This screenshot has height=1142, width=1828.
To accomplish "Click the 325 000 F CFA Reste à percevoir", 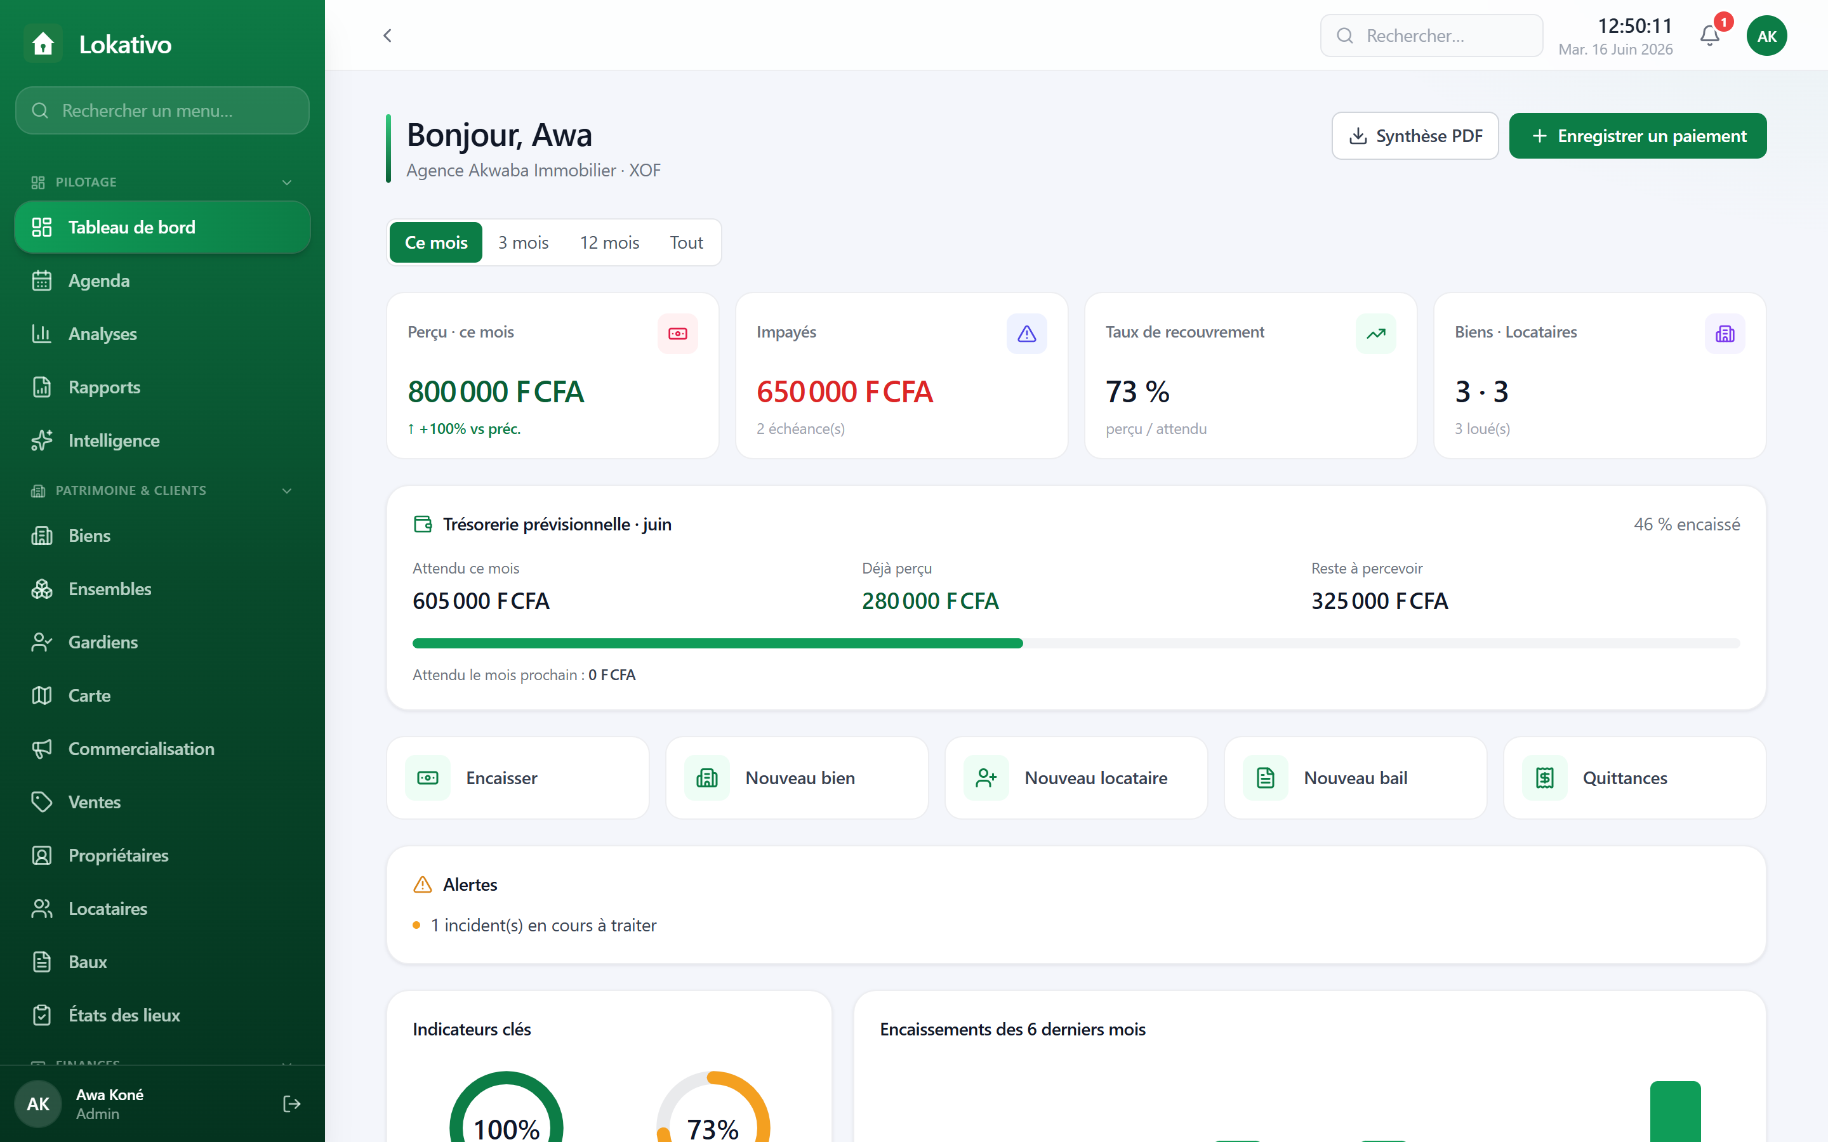I will (x=1379, y=601).
